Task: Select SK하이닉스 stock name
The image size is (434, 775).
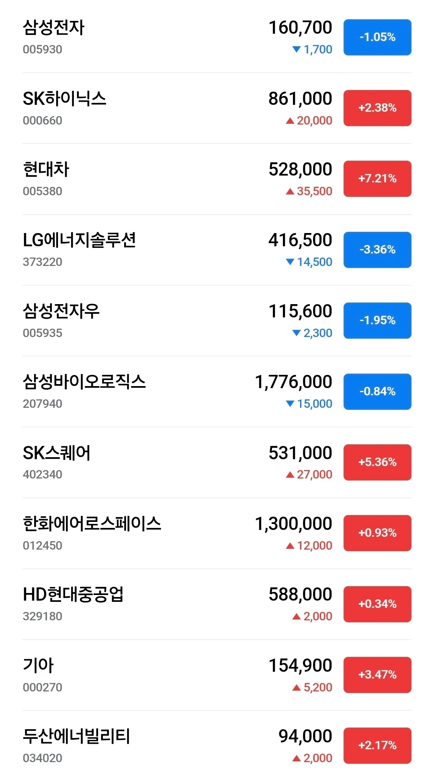Action: (x=65, y=98)
